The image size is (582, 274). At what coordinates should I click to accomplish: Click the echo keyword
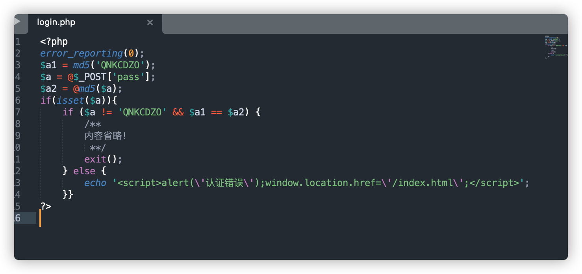(x=95, y=183)
